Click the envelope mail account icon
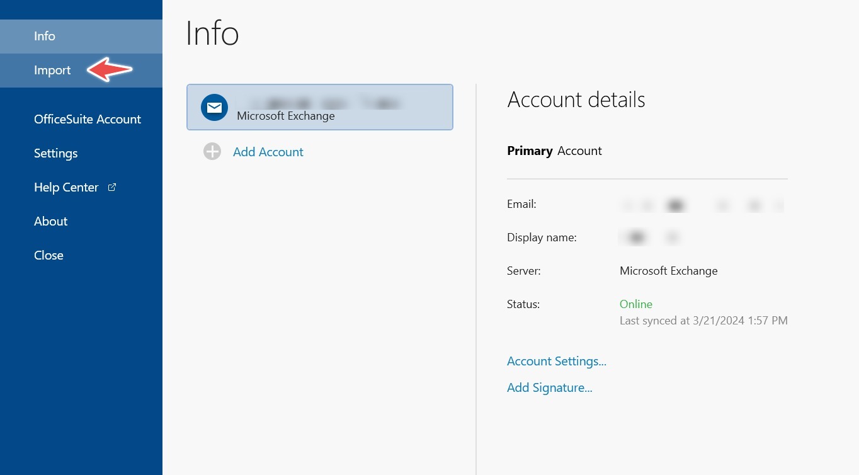Screen dimensions: 859x475 coord(214,107)
